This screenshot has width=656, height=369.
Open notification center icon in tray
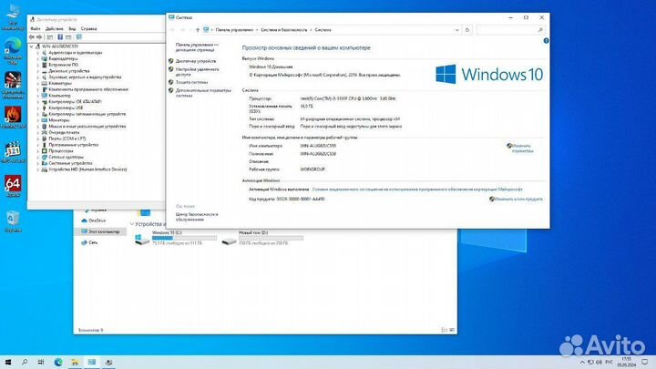645,362
